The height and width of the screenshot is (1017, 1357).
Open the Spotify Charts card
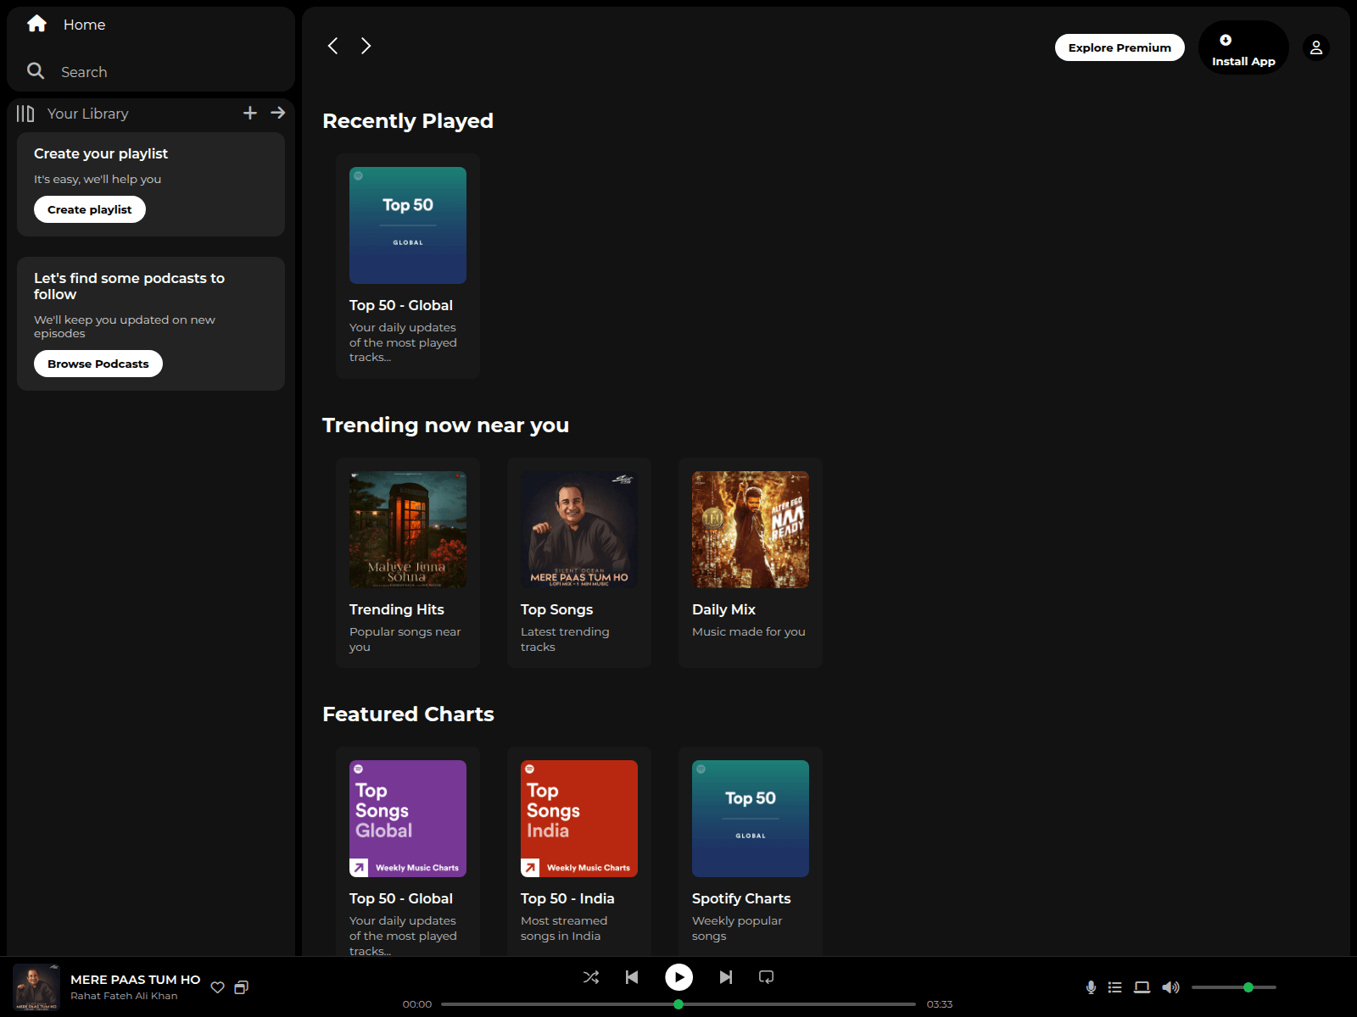pyautogui.click(x=751, y=852)
